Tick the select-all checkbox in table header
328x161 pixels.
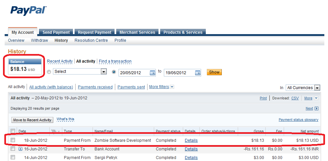tap(13, 131)
